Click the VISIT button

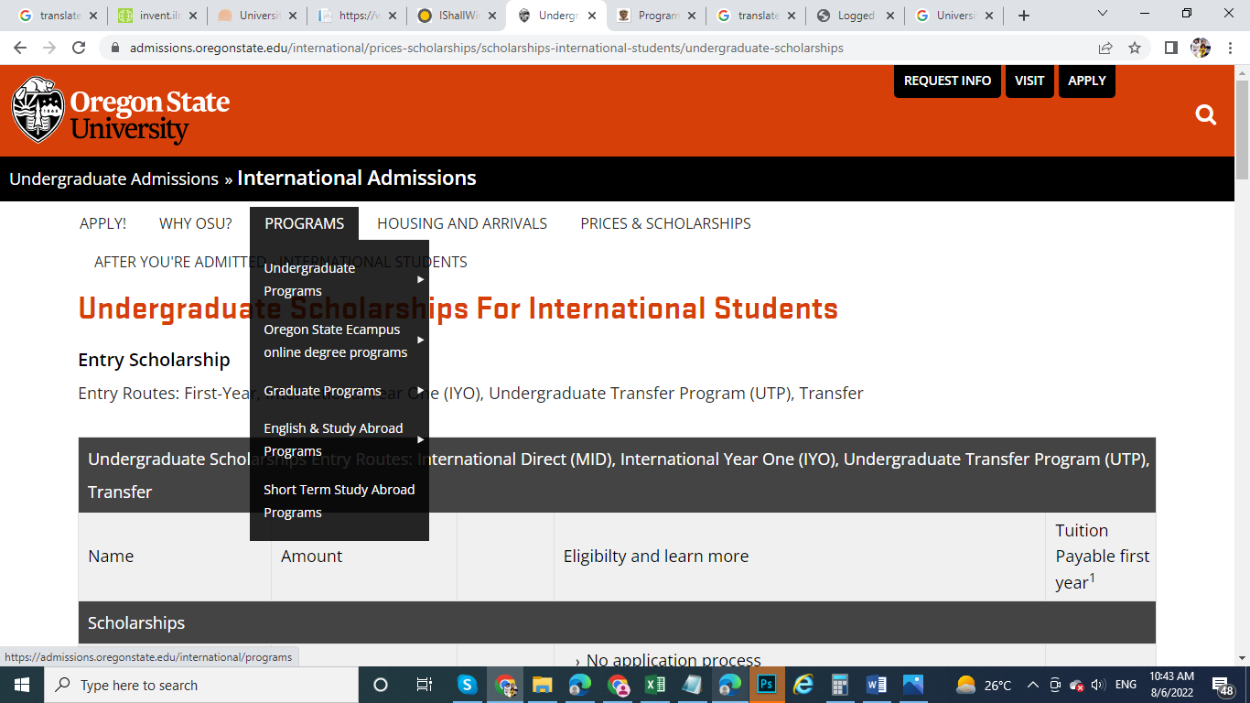pos(1029,81)
